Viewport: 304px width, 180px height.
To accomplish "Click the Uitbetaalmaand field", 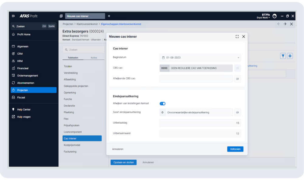I will click(200, 134).
